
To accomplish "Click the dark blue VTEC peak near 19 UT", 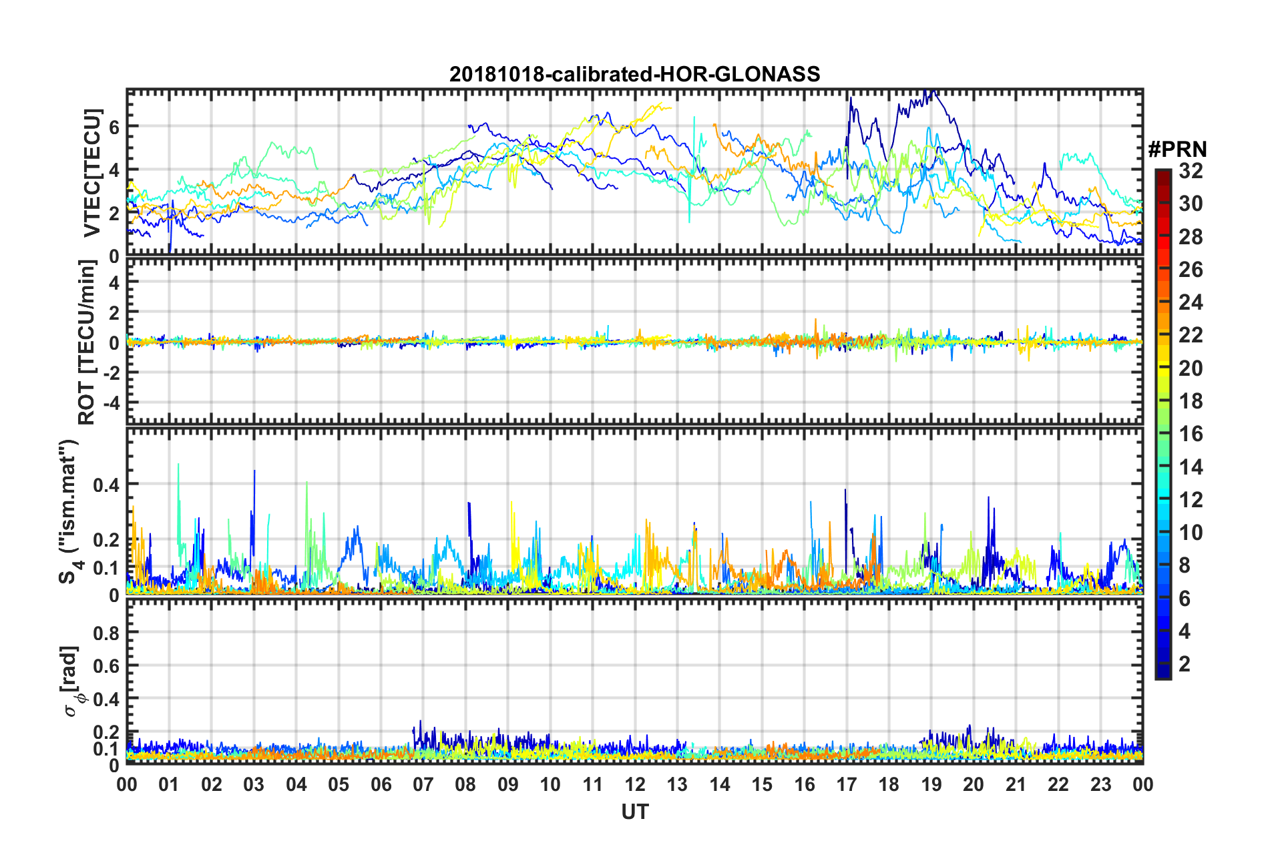I will pos(929,95).
